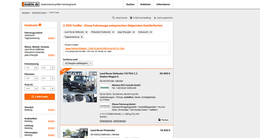Click the orange 2.999 Treffer search button
Viewport: 260px width, 138px height.
(40, 97)
